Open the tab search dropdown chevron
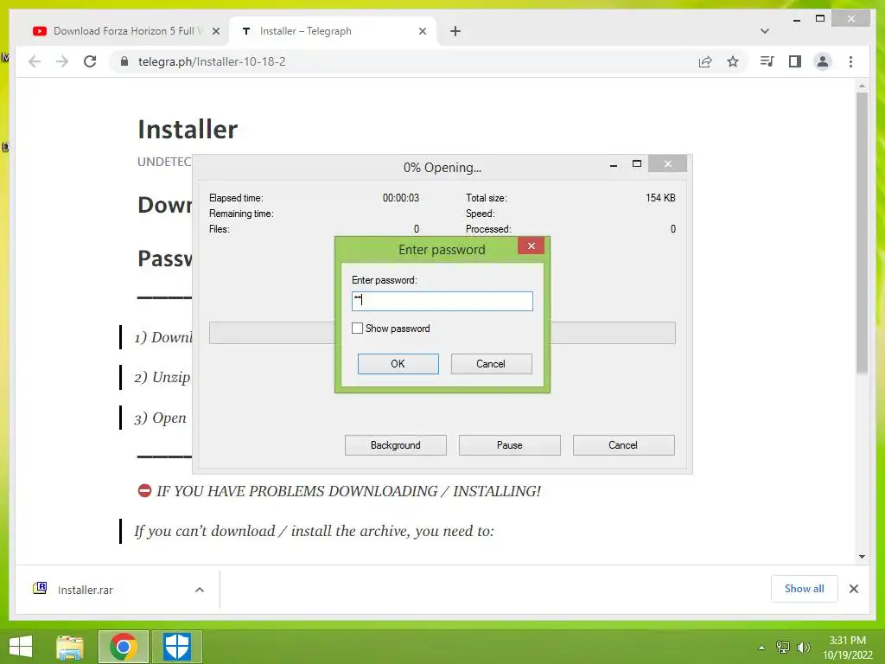Screen dimensions: 885x664 765,31
